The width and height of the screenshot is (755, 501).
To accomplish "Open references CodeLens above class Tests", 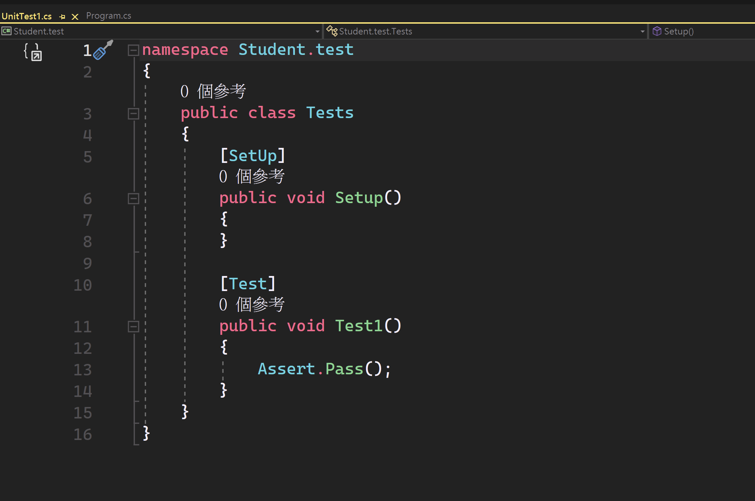I will pos(213,91).
